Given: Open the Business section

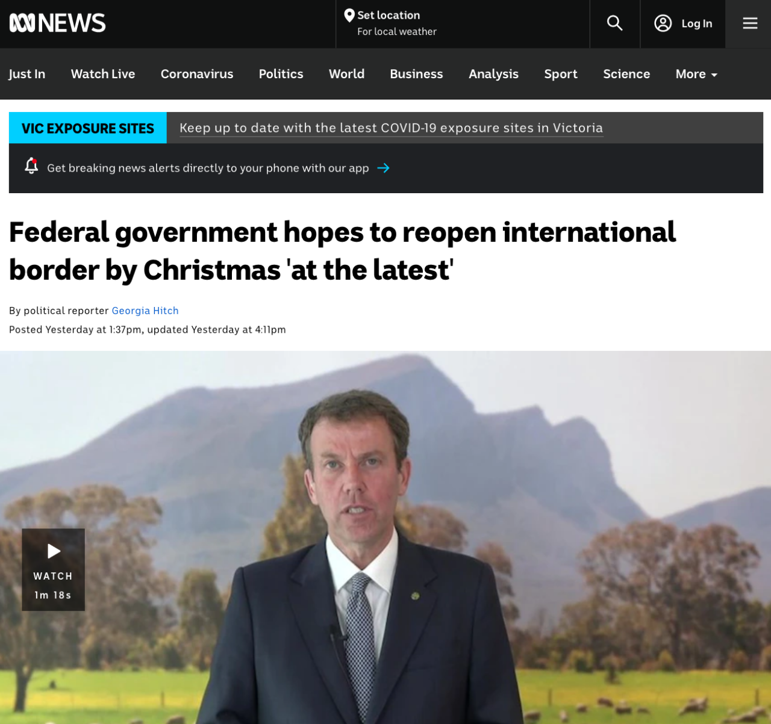Looking at the screenshot, I should tap(416, 74).
